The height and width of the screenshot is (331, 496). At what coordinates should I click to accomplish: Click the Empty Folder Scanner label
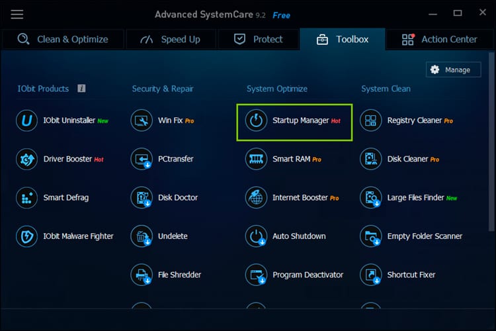[425, 236]
